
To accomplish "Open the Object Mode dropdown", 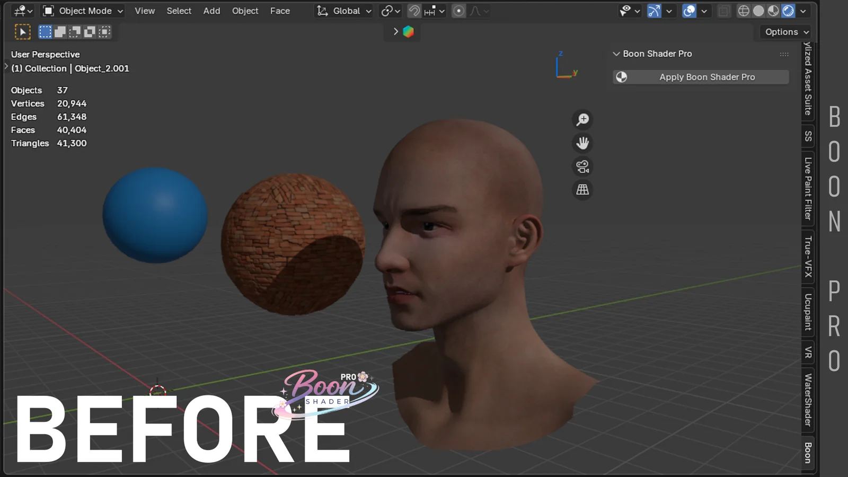I will (x=82, y=11).
